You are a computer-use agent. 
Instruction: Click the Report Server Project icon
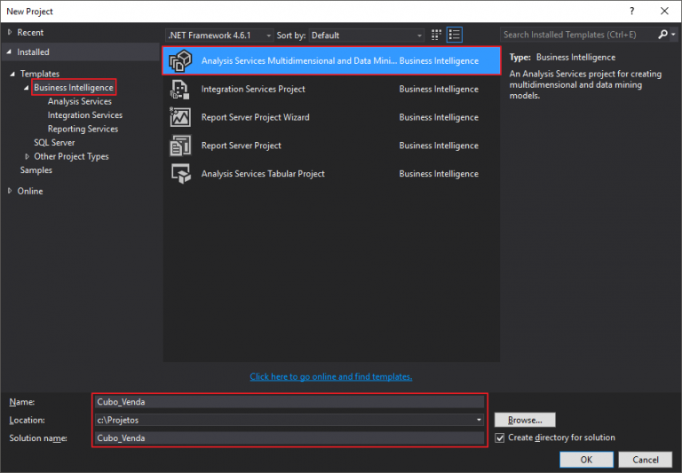coord(180,146)
